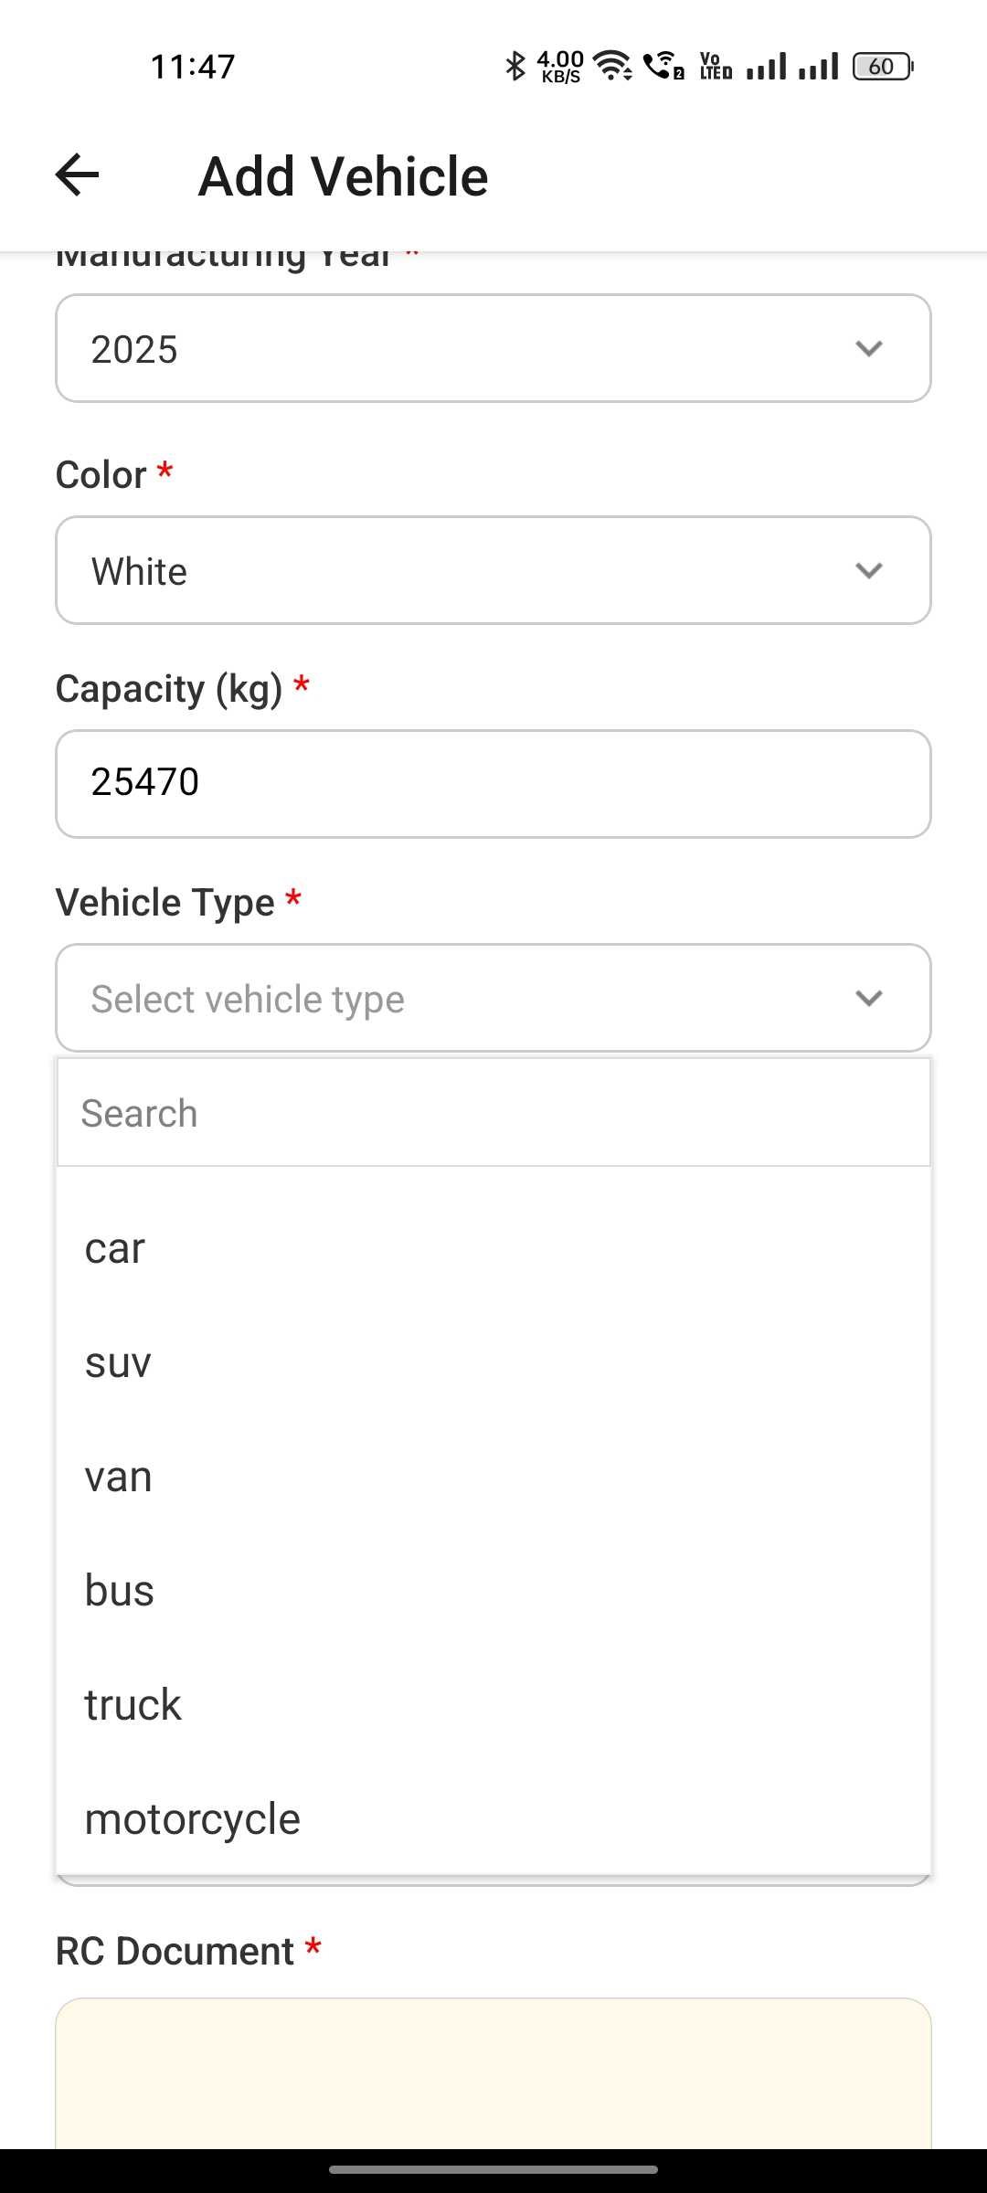Viewport: 987px width, 2193px height.
Task: Tap the network speed indicator
Action: (560, 66)
